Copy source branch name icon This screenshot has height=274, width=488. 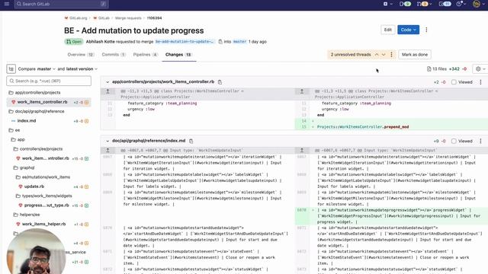[220, 42]
